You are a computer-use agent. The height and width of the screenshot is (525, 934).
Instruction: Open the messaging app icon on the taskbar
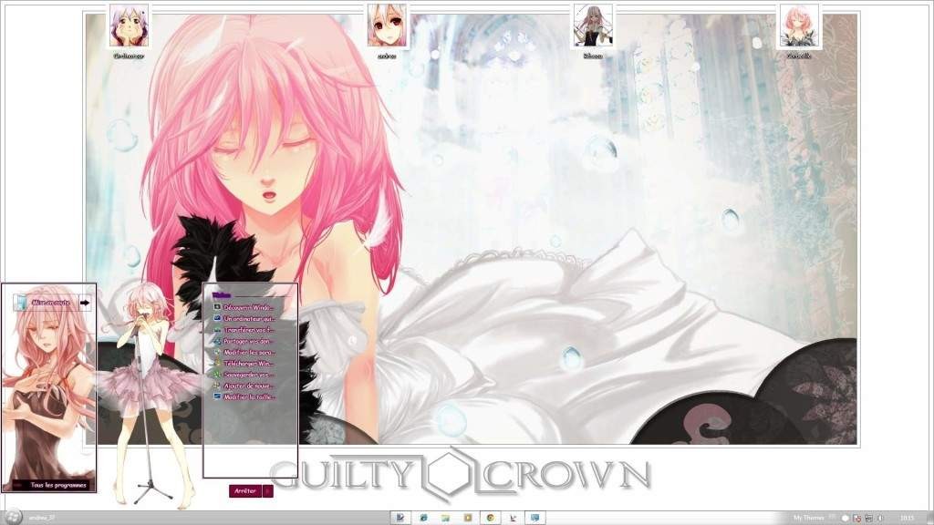click(x=534, y=515)
